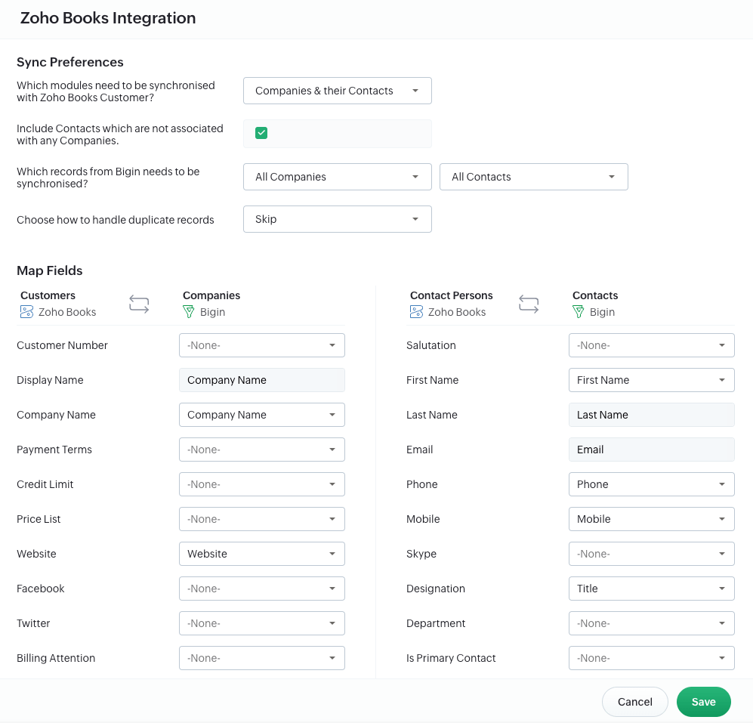Open the Website field mapping dropdown
Screen dimensions: 753x723
pos(261,554)
